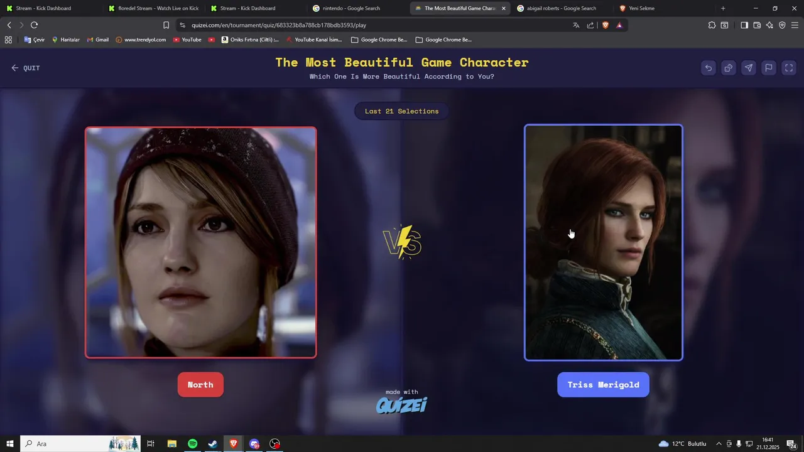The image size is (804, 452).
Task: Open the www.trendyol.com bookmark
Action: point(141,40)
